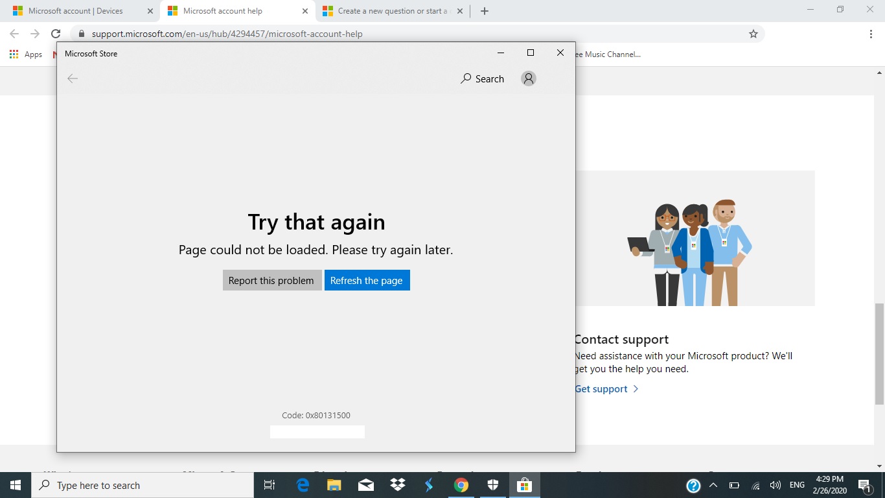Minimize the Chrome window
885x498 pixels.
point(810,10)
